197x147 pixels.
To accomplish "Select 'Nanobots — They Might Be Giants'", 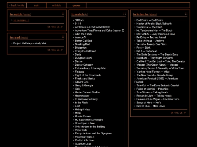I will [155, 58].
